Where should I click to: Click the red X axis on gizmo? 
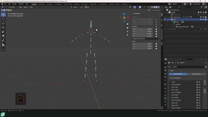click(x=128, y=18)
